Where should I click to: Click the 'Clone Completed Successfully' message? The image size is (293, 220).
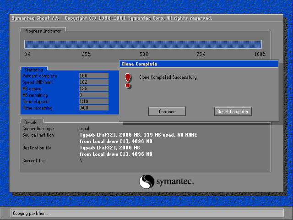[168, 77]
